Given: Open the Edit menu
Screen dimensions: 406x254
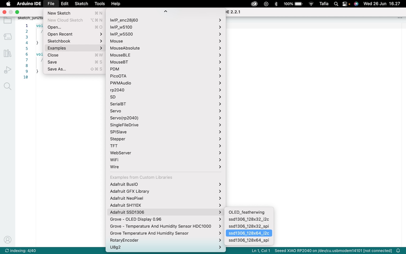Looking at the screenshot, I should point(65,4).
